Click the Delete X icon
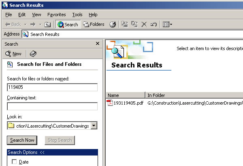 (144, 24)
